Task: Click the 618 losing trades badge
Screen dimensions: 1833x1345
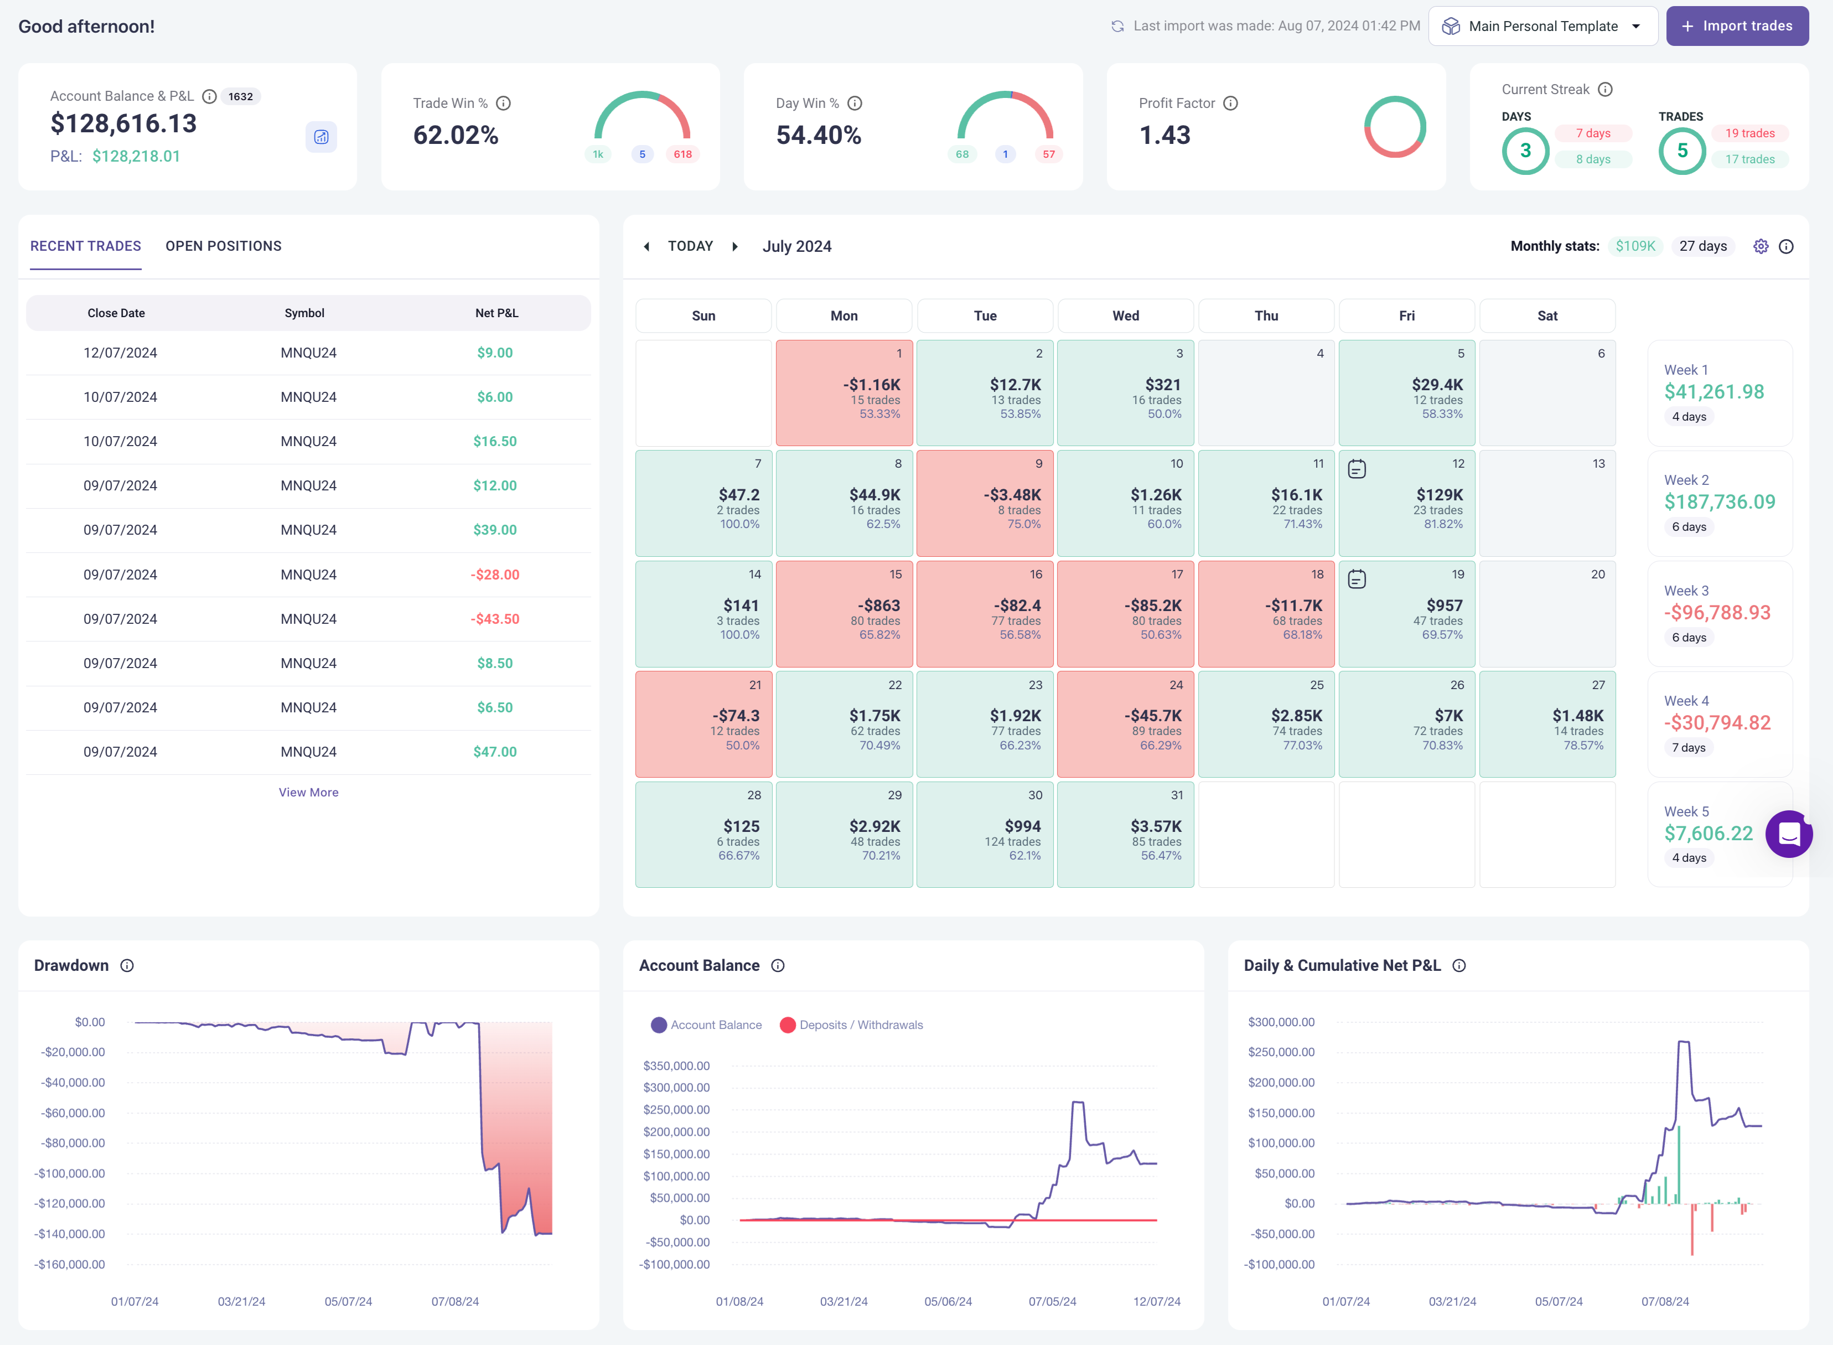Action: [x=683, y=154]
